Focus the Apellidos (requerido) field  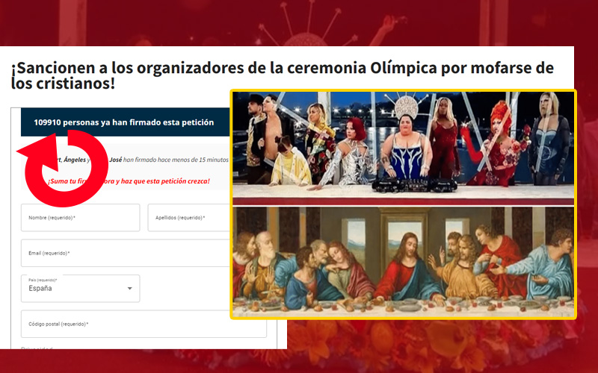tap(189, 218)
